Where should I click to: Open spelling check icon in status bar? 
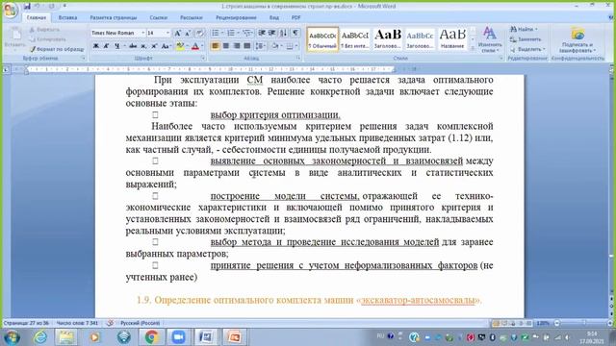tap(110, 323)
